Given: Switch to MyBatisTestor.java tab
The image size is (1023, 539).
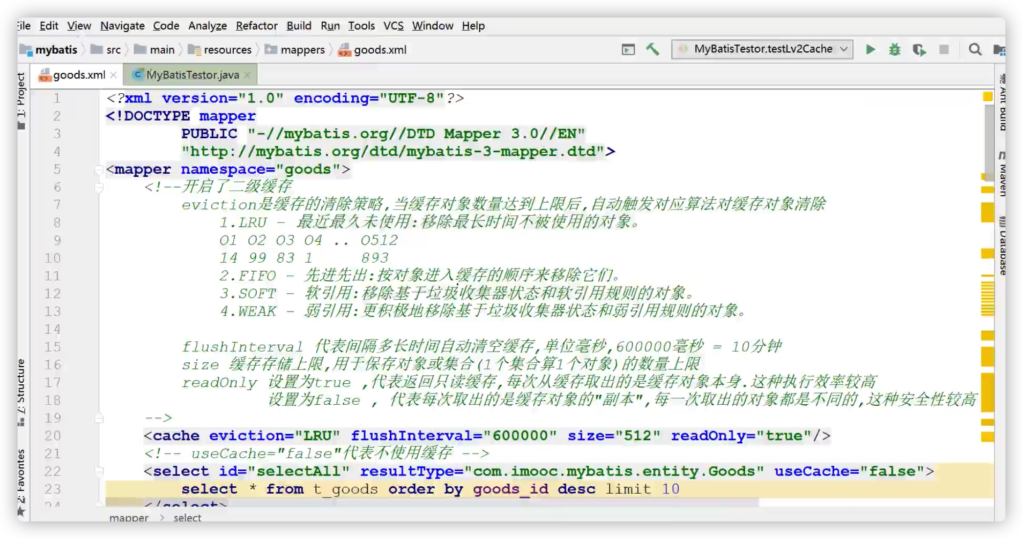Looking at the screenshot, I should 192,75.
